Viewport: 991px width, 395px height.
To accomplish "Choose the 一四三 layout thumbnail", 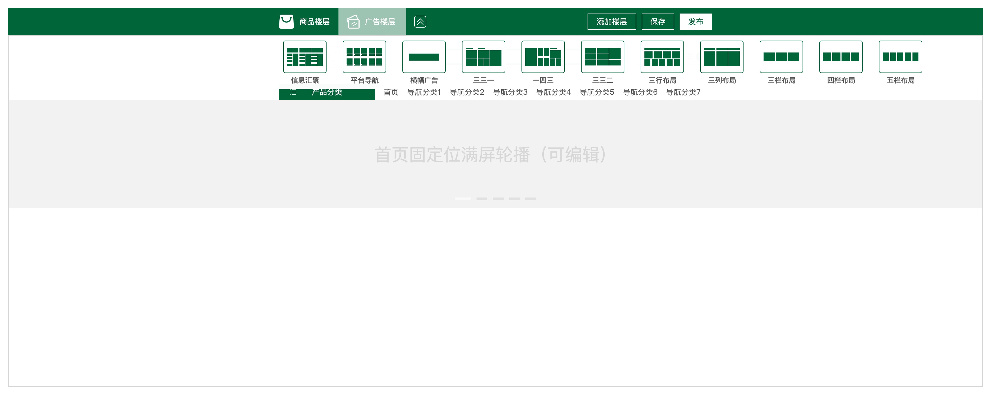I will (x=543, y=57).
